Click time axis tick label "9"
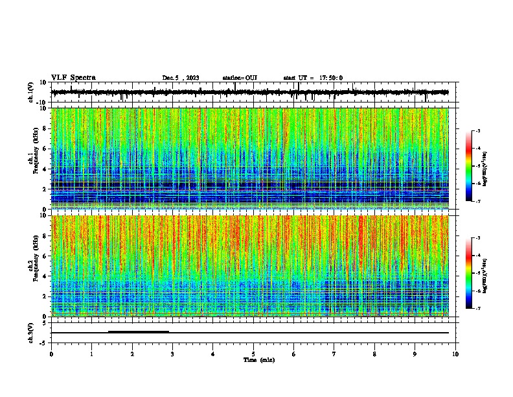Viewport: 513px width, 397px height. coord(415,354)
